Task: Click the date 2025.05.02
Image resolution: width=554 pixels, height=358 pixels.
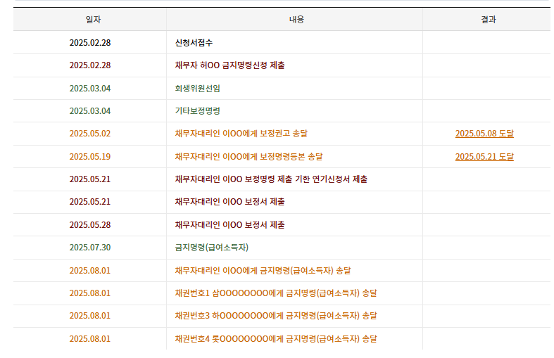Action: pos(90,134)
